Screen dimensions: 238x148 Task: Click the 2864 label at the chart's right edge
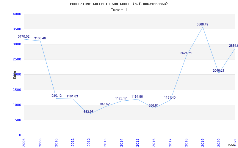point(234,46)
